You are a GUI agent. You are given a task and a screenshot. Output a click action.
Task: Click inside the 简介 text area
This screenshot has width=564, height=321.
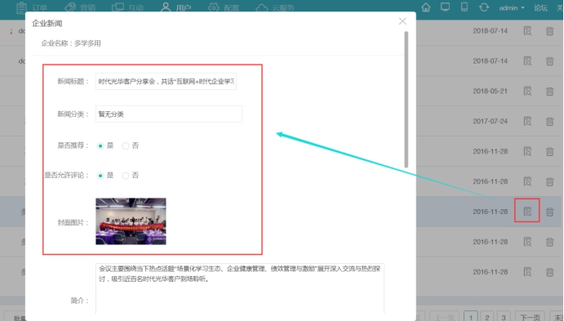(x=240, y=288)
